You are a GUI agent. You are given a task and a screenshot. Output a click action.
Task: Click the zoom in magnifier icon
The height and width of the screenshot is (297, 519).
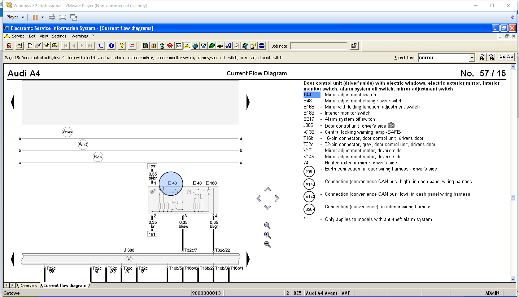tap(267, 235)
